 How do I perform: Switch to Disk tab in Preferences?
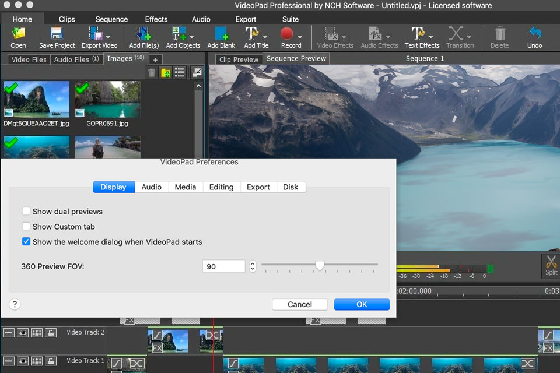pyautogui.click(x=290, y=187)
